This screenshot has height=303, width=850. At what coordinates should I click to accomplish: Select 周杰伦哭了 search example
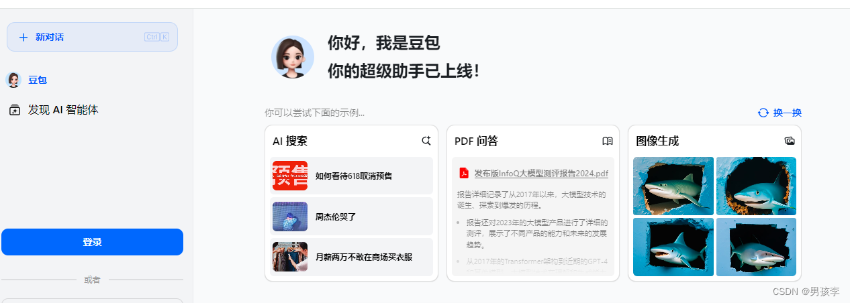click(x=351, y=217)
